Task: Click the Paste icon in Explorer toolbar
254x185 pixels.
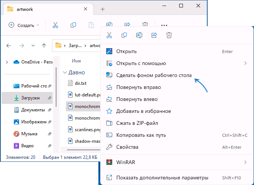Action: pyautogui.click(x=91, y=25)
